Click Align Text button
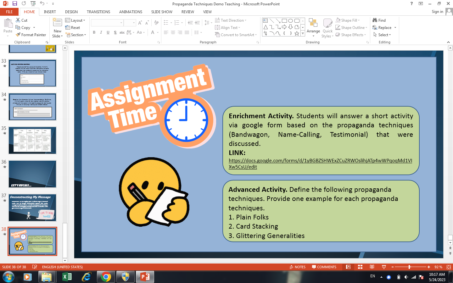 coord(227,28)
